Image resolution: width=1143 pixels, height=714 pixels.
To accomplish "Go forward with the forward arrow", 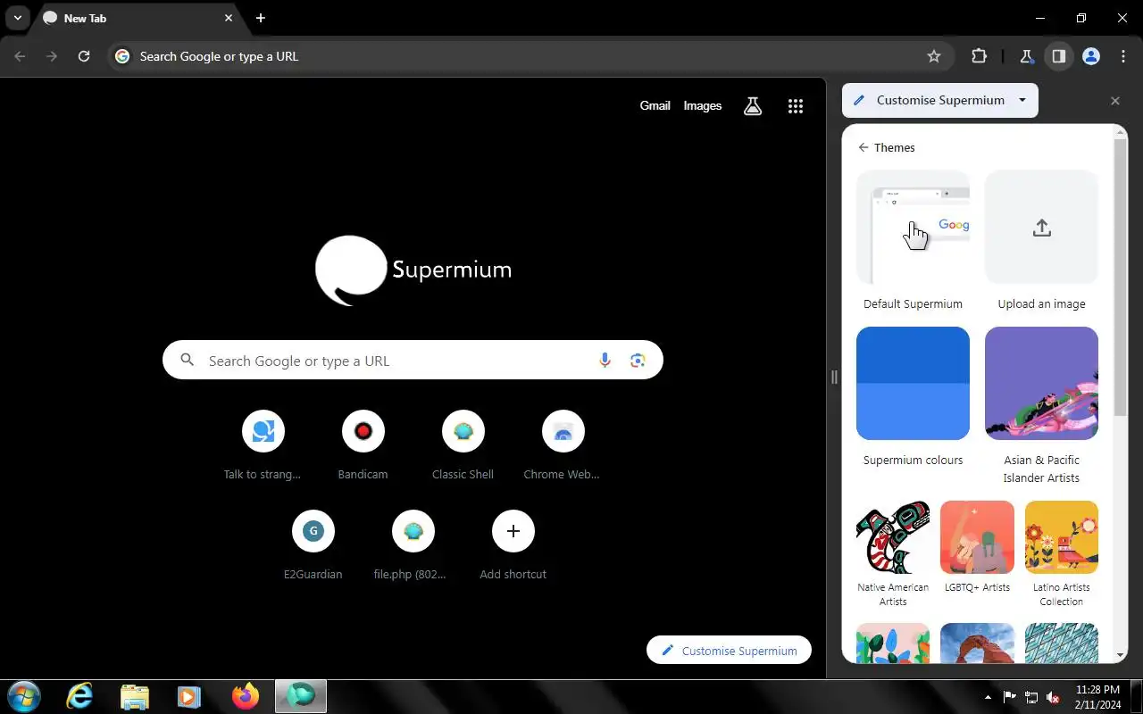I will coord(52,56).
